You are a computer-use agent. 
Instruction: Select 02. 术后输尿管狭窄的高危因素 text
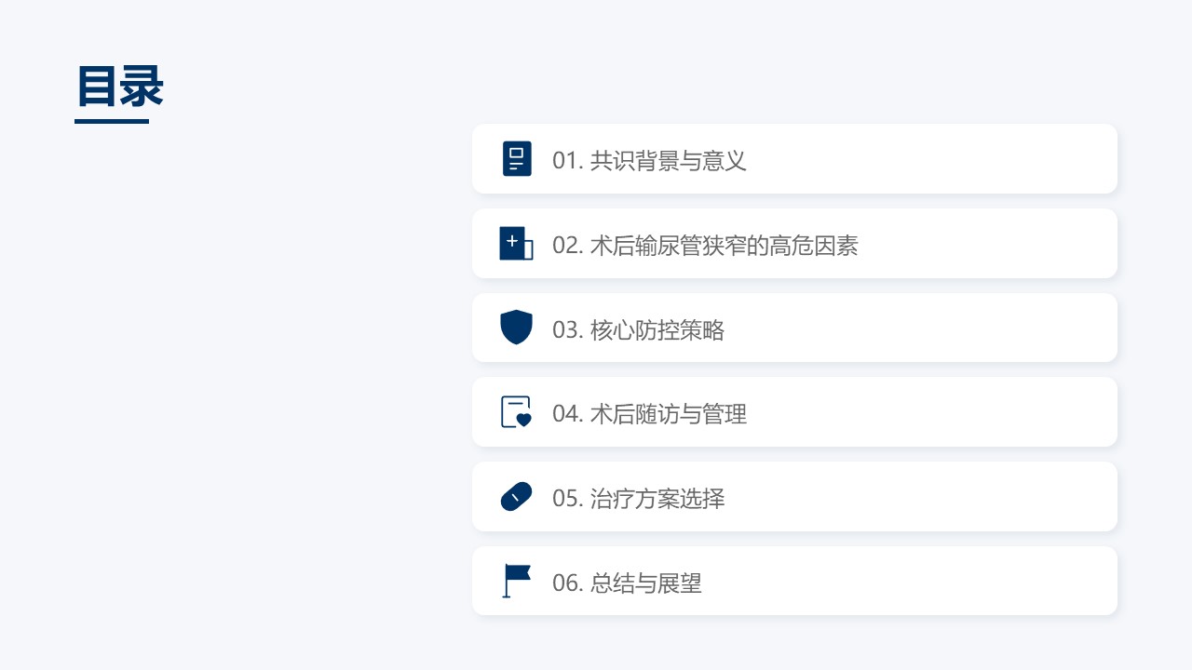pyautogui.click(x=705, y=246)
